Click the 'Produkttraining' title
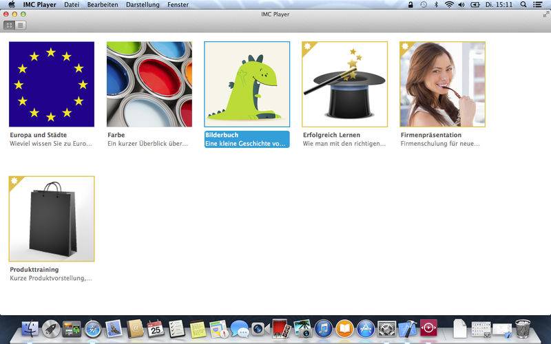This screenshot has height=344, width=551. (34, 270)
